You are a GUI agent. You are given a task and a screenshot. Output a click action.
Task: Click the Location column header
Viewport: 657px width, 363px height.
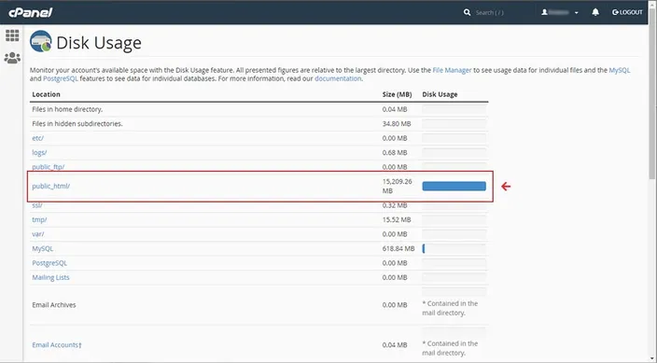click(x=46, y=94)
